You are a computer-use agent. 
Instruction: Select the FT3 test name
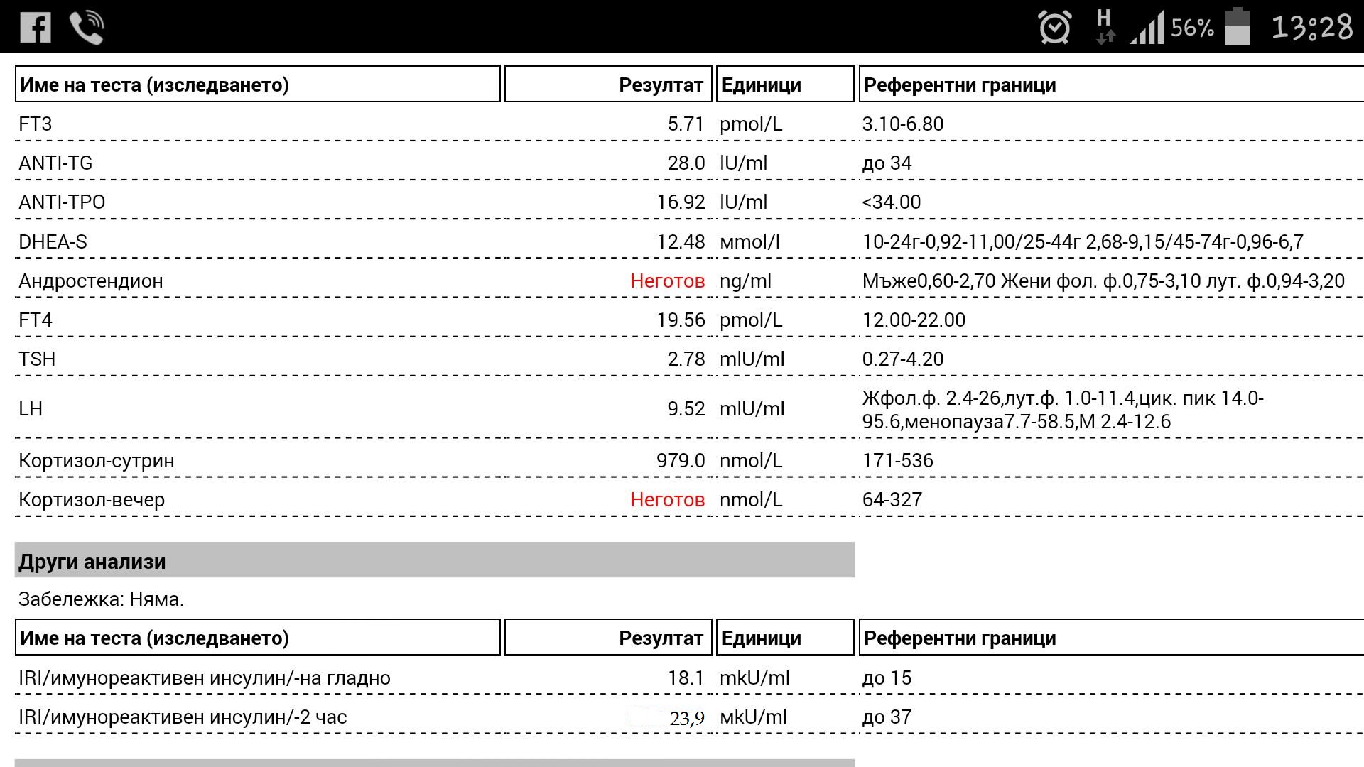[x=36, y=124]
